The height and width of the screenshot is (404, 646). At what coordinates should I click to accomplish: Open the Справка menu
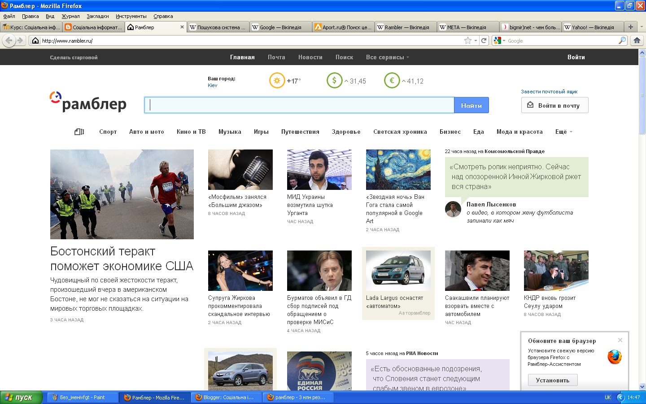pos(163,16)
